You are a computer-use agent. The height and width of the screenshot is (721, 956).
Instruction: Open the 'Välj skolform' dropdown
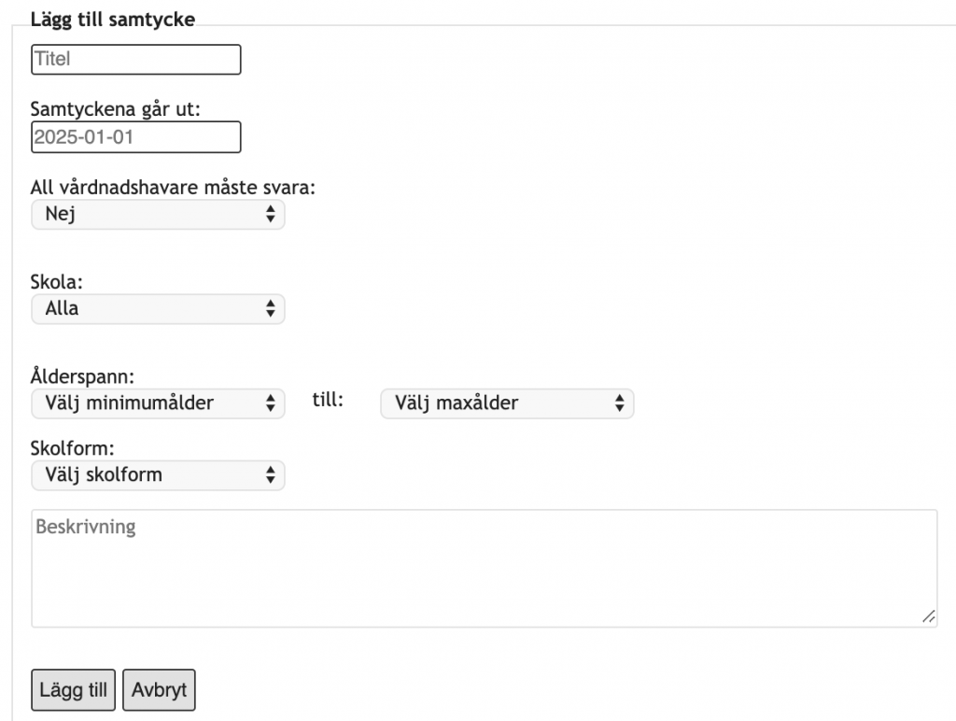158,475
